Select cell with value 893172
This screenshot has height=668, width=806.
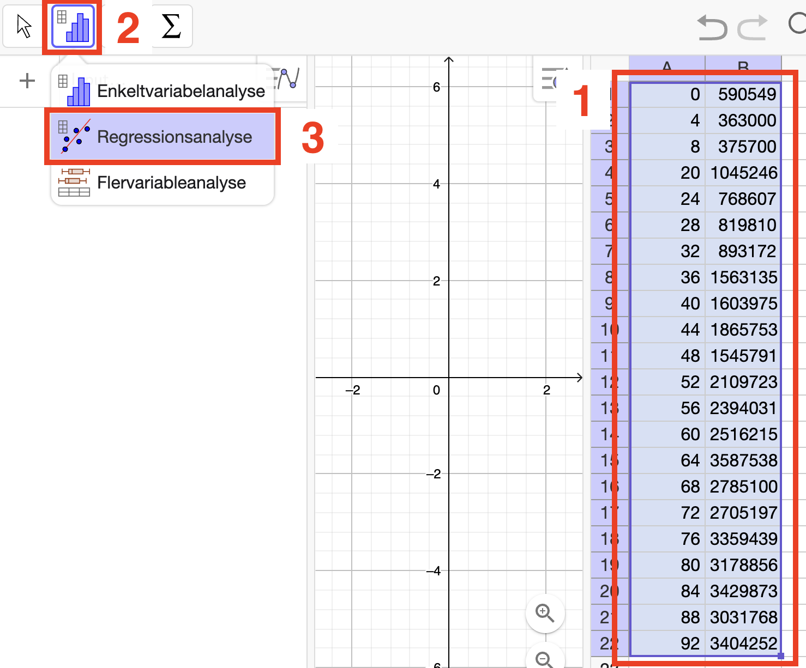[743, 251]
